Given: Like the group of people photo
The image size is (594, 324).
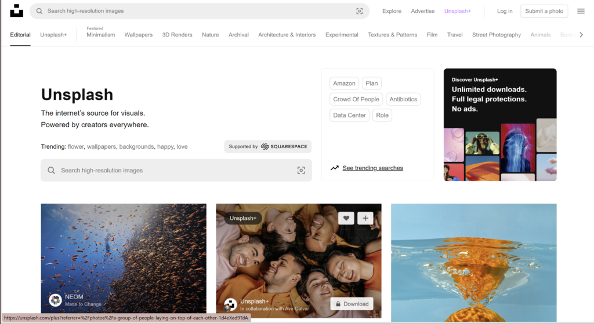Looking at the screenshot, I should click(346, 218).
